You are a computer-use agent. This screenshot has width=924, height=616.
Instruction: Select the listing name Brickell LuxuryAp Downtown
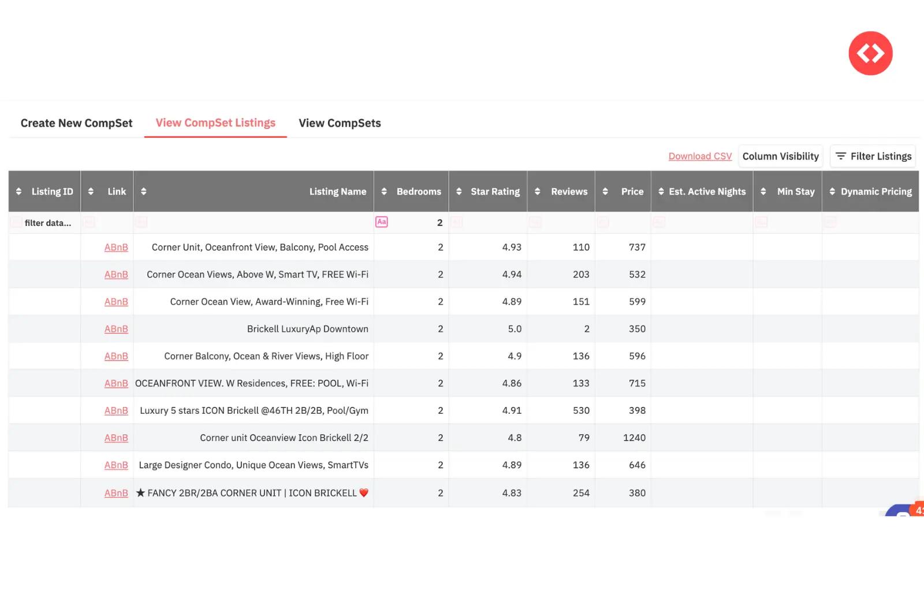(308, 329)
